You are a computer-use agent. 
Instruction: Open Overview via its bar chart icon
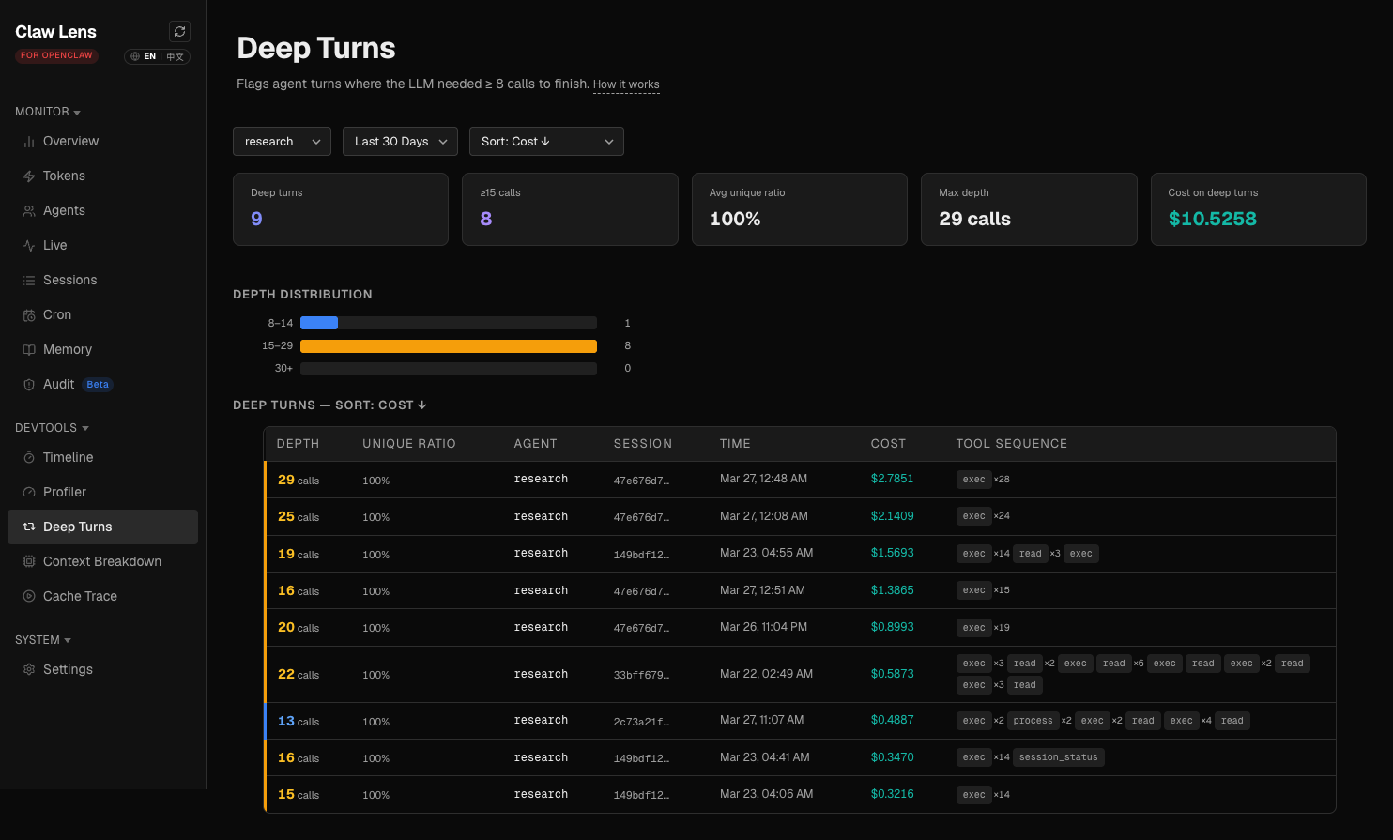(29, 142)
